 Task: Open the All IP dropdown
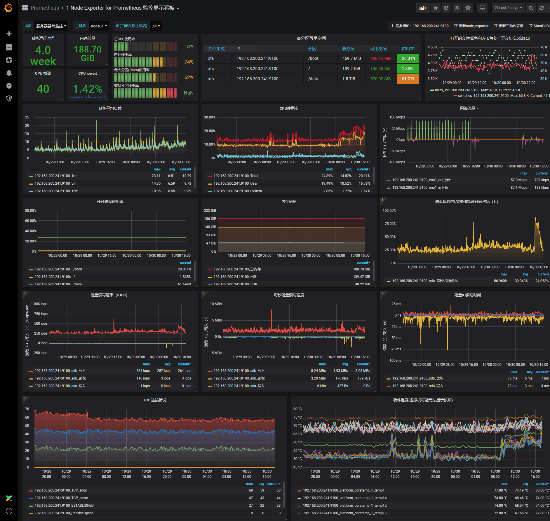pos(156,26)
